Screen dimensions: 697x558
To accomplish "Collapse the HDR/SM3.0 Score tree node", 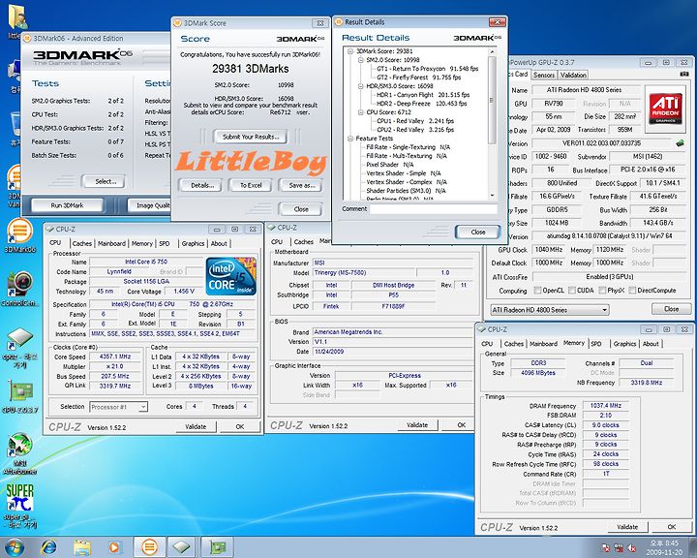I will [360, 86].
